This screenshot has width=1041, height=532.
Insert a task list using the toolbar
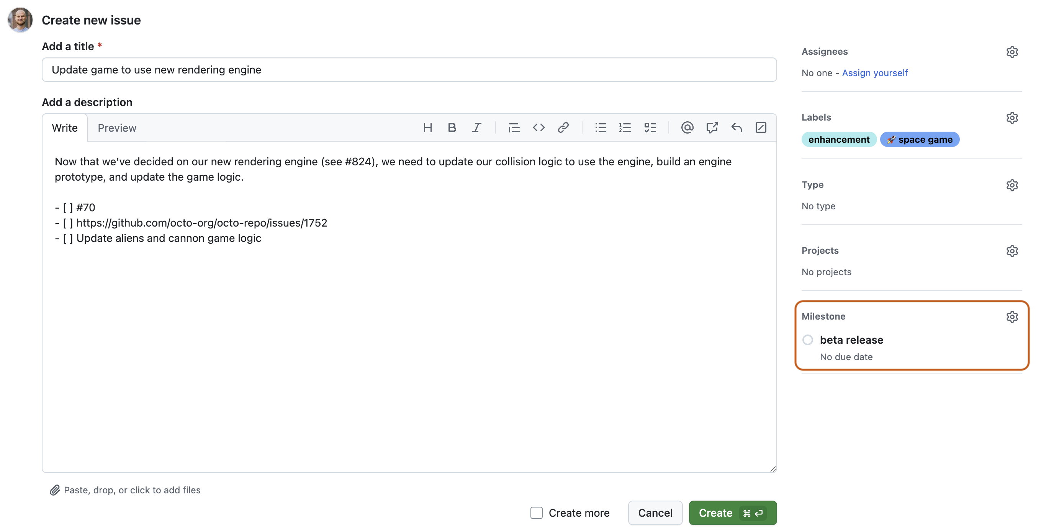[x=651, y=128]
